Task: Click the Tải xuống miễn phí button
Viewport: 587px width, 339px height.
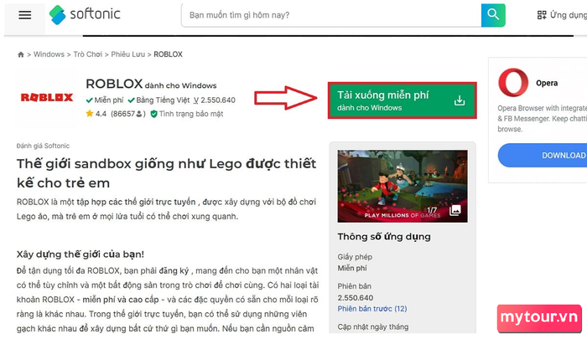Action: (402, 100)
